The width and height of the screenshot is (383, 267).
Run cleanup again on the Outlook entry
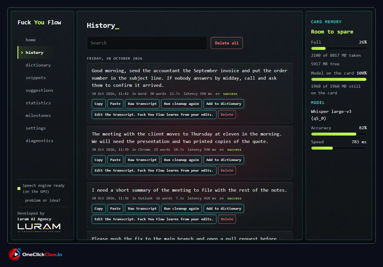[181, 209]
